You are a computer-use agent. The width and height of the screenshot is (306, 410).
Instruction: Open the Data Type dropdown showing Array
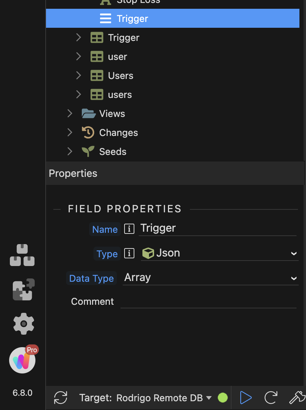click(x=210, y=278)
